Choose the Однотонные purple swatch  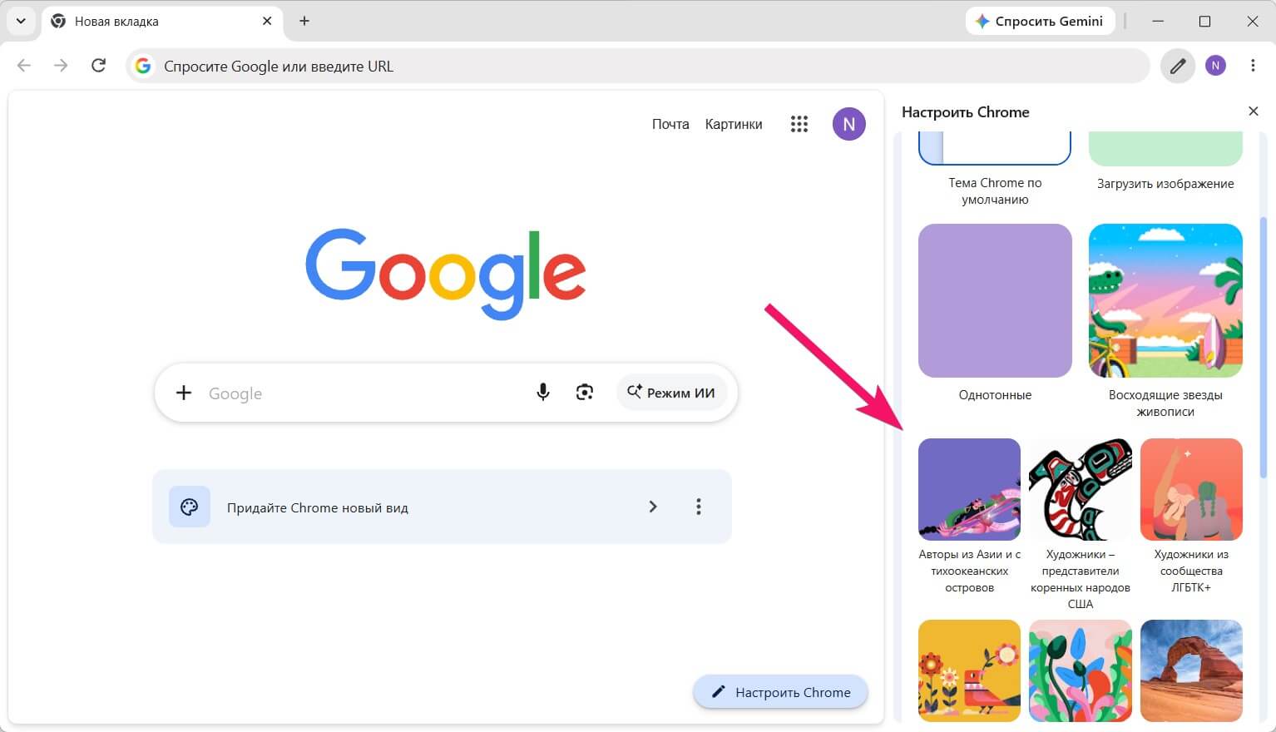point(995,300)
